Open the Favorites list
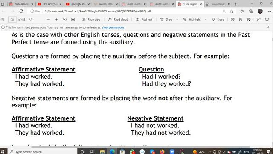Screen dimensions: 273x154 242,12
